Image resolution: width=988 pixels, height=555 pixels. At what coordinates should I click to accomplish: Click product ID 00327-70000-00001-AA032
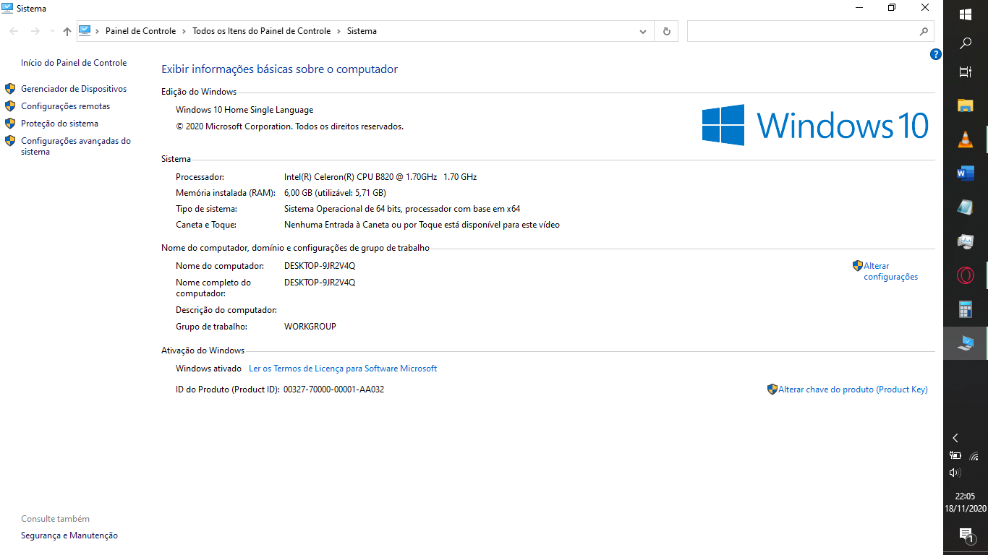(x=333, y=390)
